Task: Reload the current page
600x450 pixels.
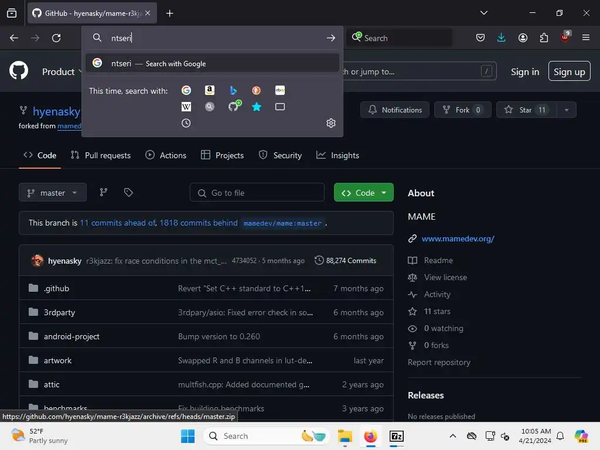Action: click(x=56, y=38)
